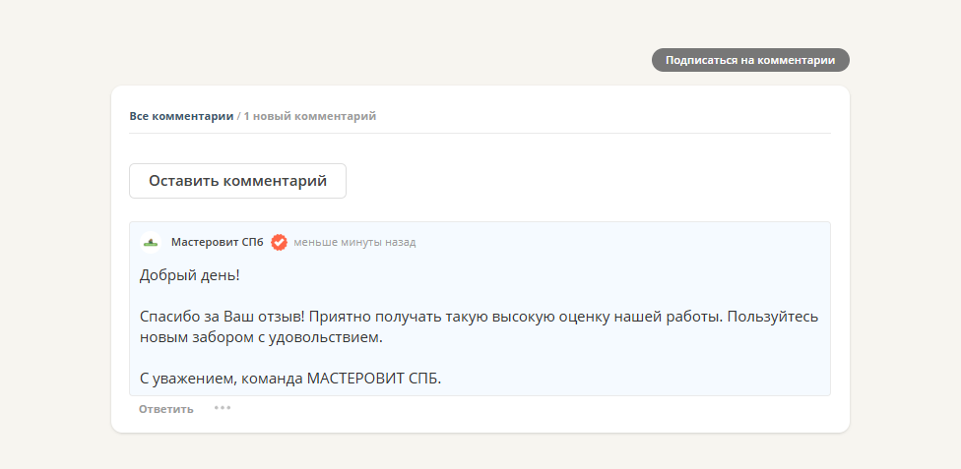Click the меньше минуты назад timestamp
961x469 pixels.
pos(354,242)
